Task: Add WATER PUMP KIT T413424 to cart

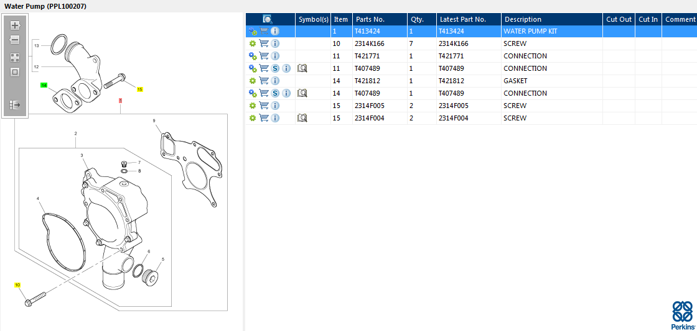Action: click(264, 31)
